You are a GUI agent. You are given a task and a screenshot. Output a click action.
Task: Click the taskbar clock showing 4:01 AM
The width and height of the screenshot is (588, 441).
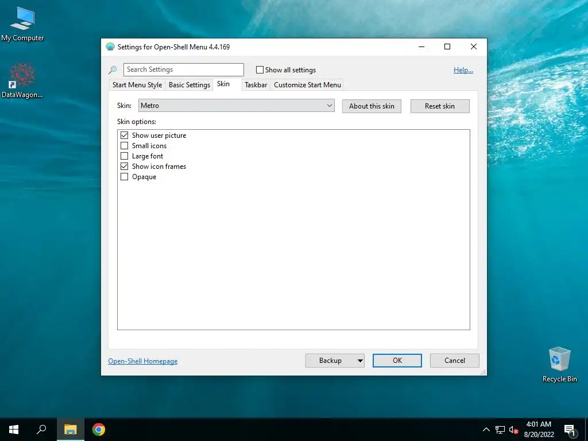pos(539,430)
